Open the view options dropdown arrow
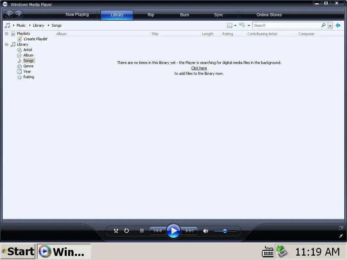 point(249,26)
